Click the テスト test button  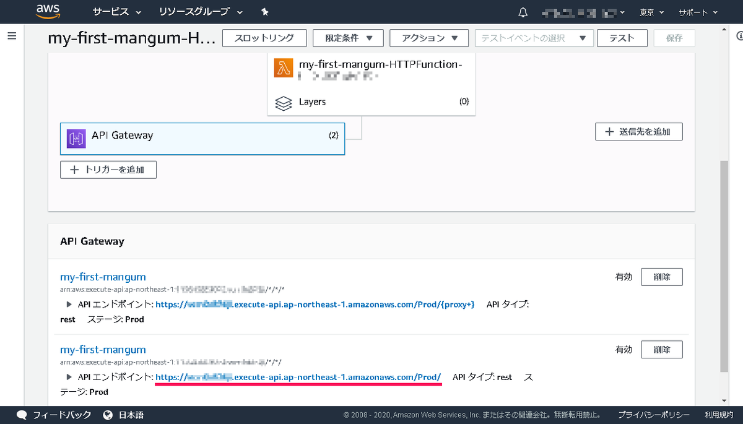click(622, 38)
